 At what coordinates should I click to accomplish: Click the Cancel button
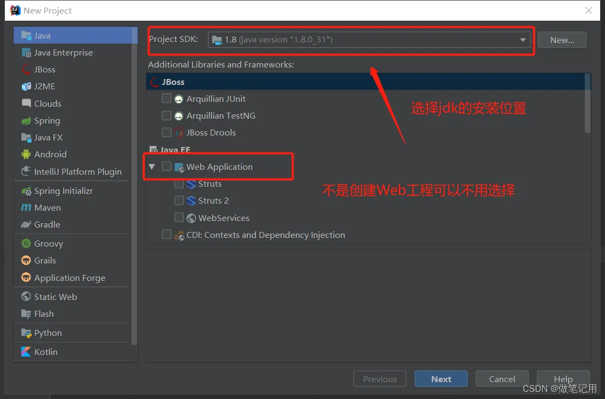(x=502, y=379)
